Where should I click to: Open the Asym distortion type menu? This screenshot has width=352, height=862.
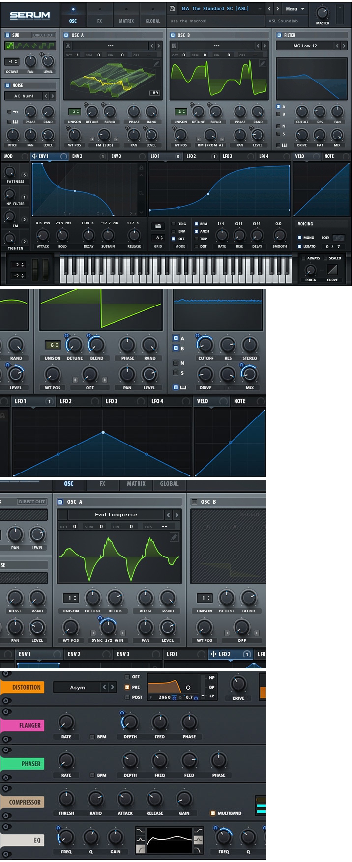[x=77, y=687]
